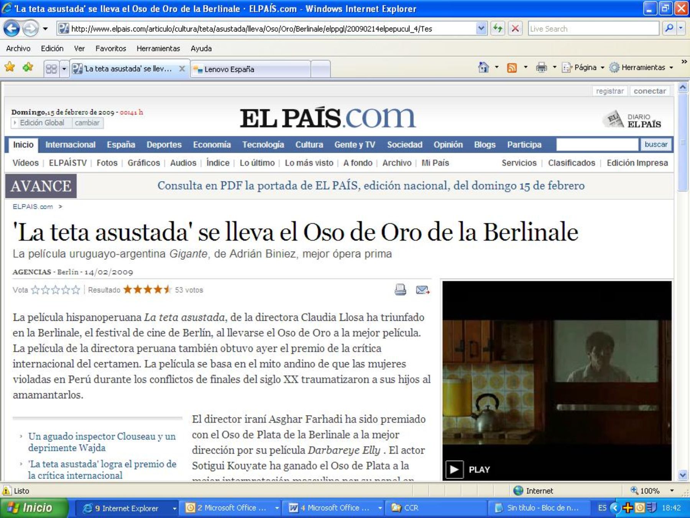Open the CCR folder taskbar item
Screen dimensions: 690x518
435,508
